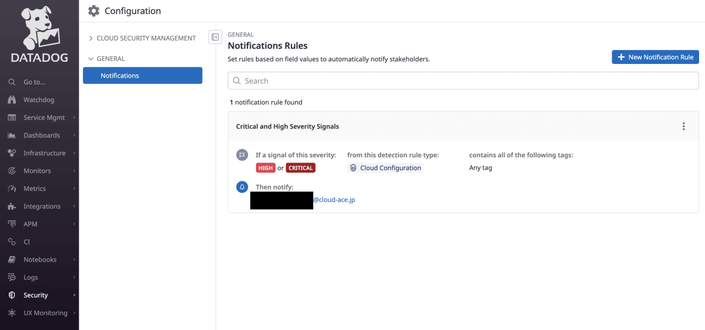
Task: Click into the notification rules Search field
Action: click(464, 81)
